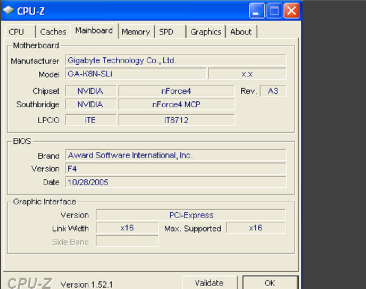Click the BIOS Date label
Image resolution: width=366 pixels, height=289 pixels.
point(51,182)
